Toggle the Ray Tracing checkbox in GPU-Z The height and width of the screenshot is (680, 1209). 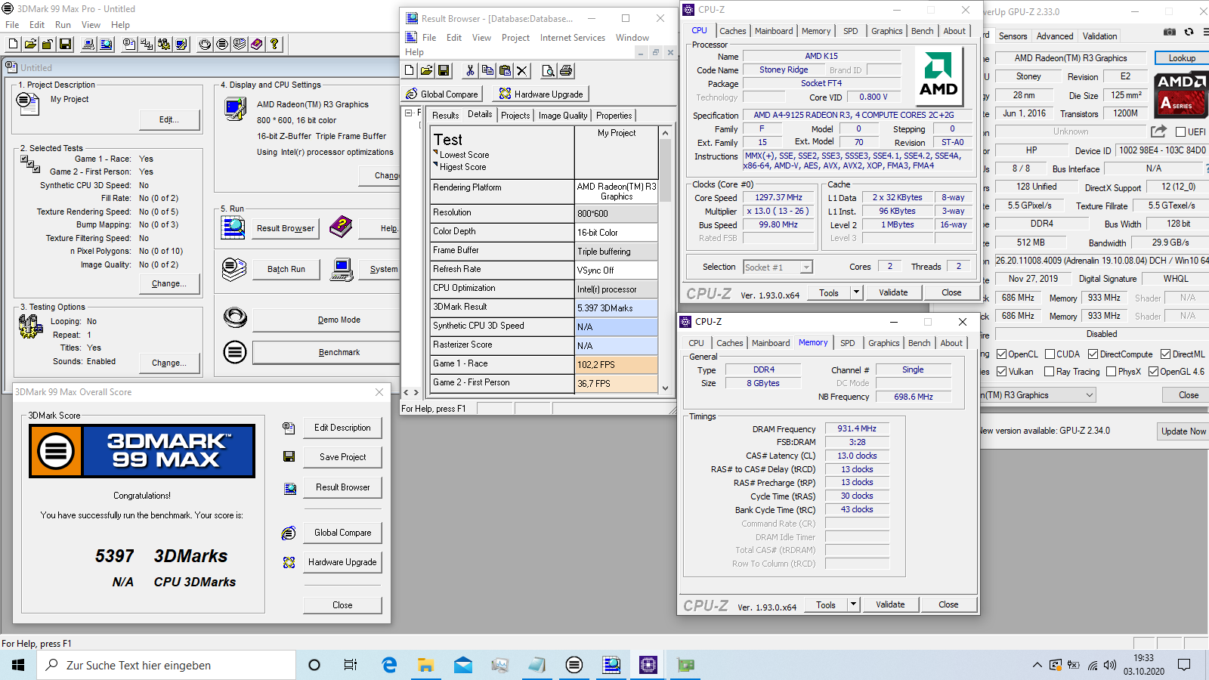click(x=1049, y=372)
